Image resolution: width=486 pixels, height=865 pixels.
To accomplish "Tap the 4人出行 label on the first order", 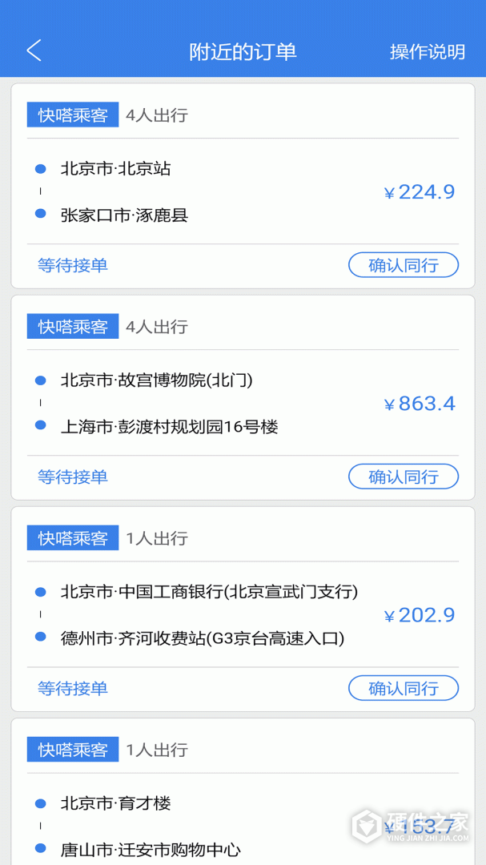I will tap(157, 115).
